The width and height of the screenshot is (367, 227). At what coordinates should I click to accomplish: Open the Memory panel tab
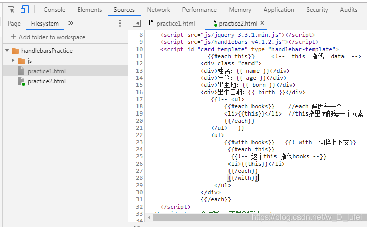click(240, 10)
